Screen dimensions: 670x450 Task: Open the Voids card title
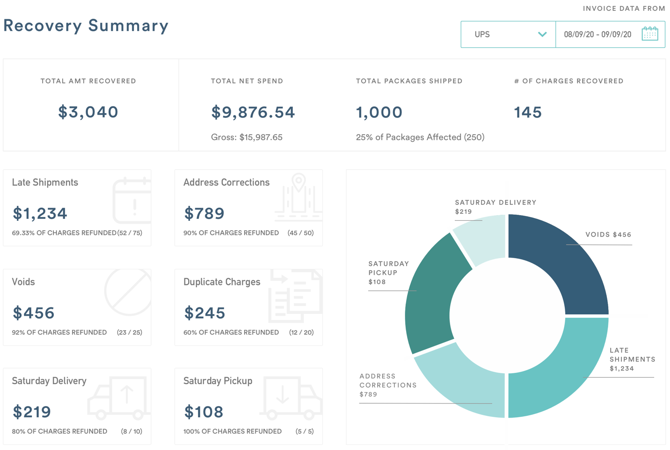pyautogui.click(x=23, y=282)
